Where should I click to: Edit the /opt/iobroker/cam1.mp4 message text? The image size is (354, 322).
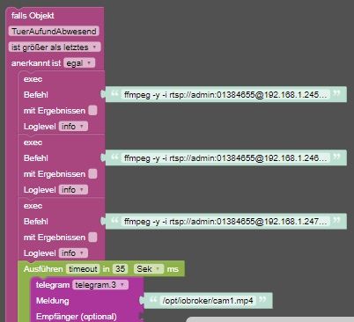(x=208, y=301)
